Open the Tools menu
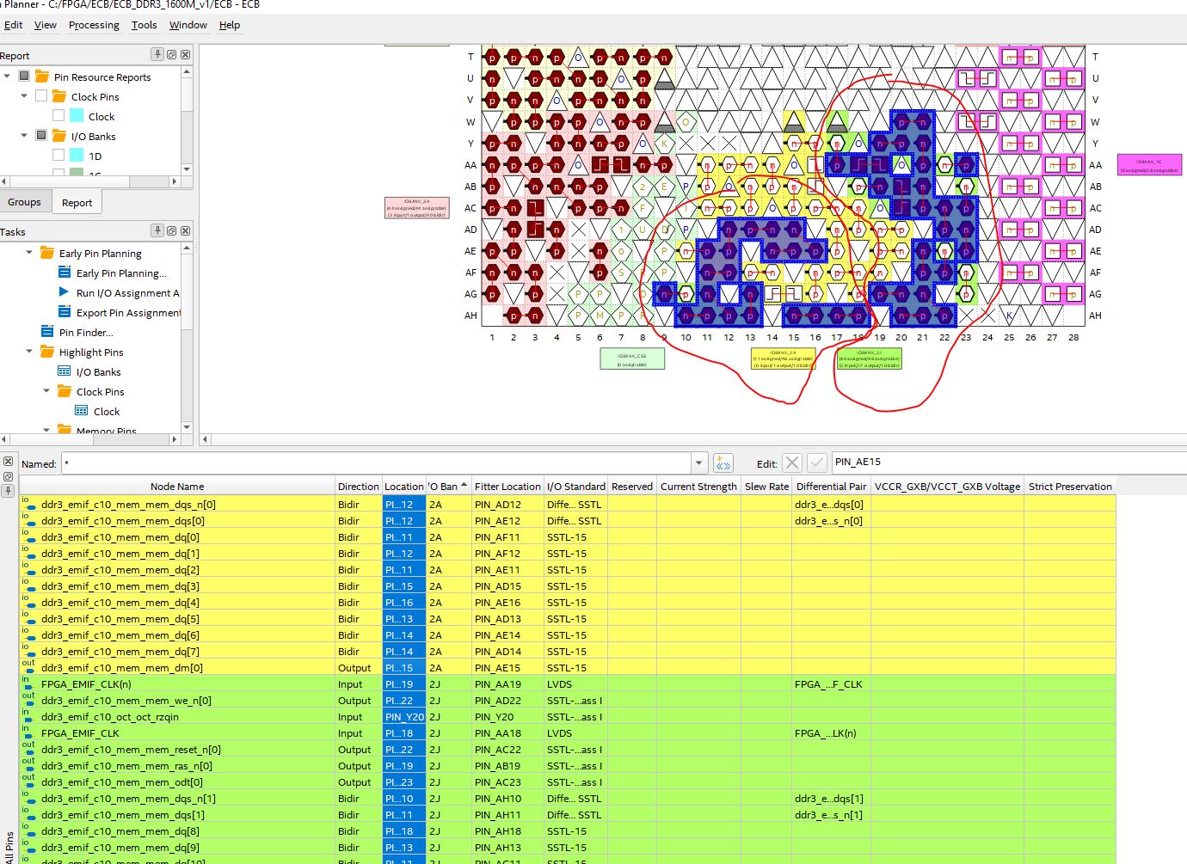This screenshot has width=1187, height=864. click(144, 25)
